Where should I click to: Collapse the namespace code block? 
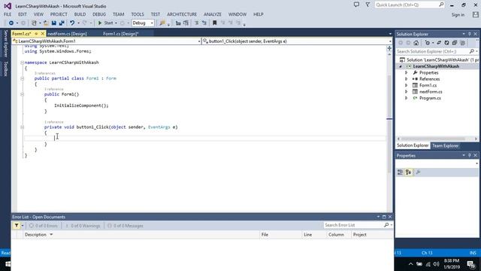click(x=22, y=62)
